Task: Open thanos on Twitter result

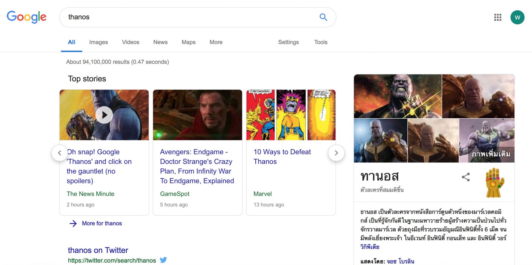Action: click(x=98, y=250)
